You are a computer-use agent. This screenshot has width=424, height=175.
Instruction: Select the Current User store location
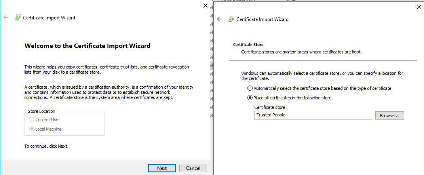pos(45,119)
